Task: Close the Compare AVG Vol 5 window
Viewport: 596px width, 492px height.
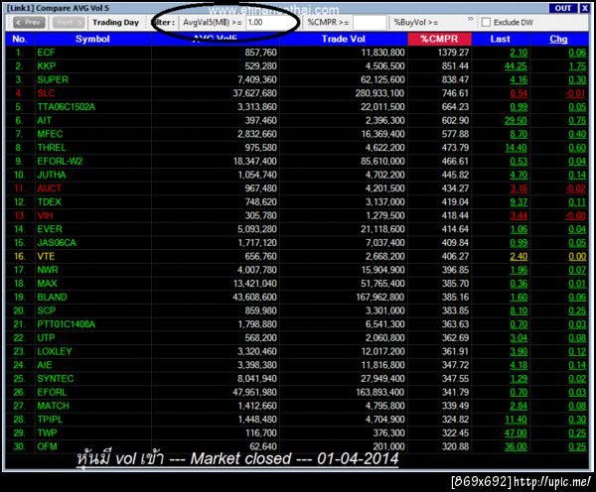Action: pos(584,8)
